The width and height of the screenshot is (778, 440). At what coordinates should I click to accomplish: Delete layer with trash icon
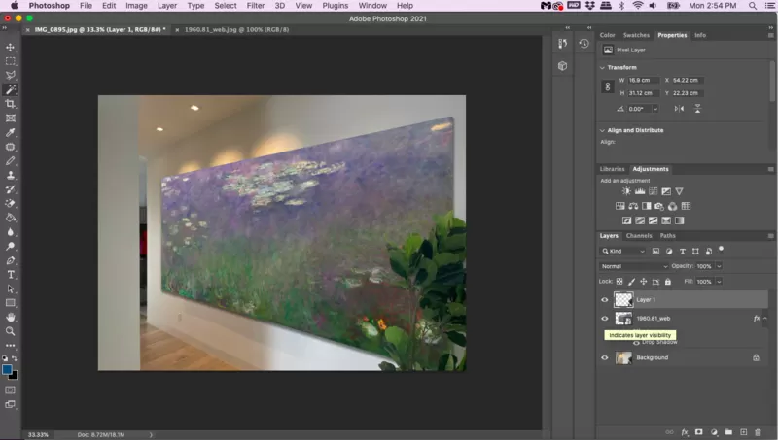pos(758,432)
